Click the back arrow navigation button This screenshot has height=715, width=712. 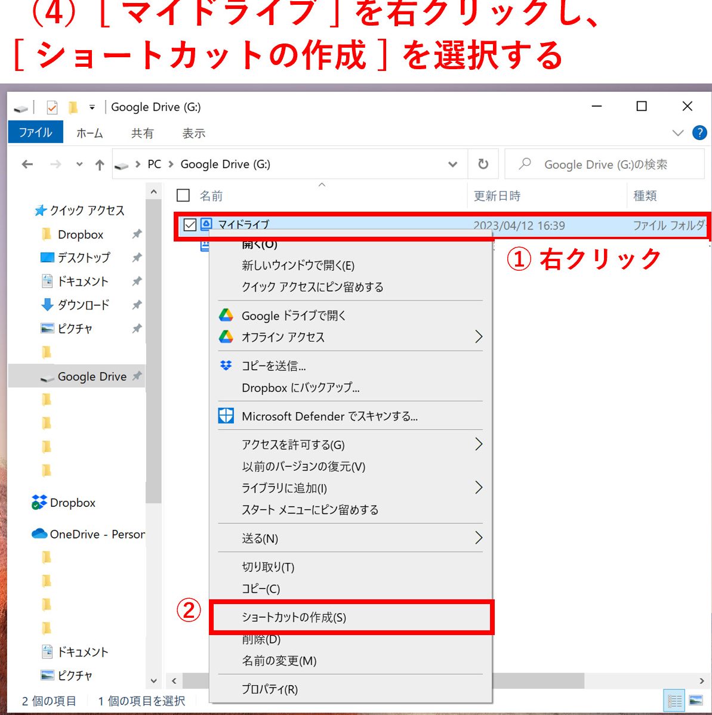click(27, 165)
